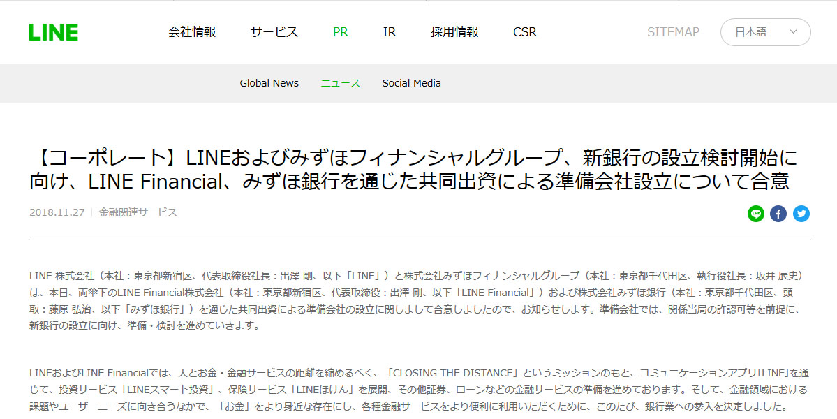The width and height of the screenshot is (837, 419).
Task: Share the article via LINE icon
Action: [x=755, y=214]
